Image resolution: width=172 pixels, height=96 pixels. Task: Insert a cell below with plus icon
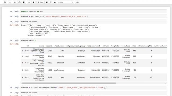[10, 2]
